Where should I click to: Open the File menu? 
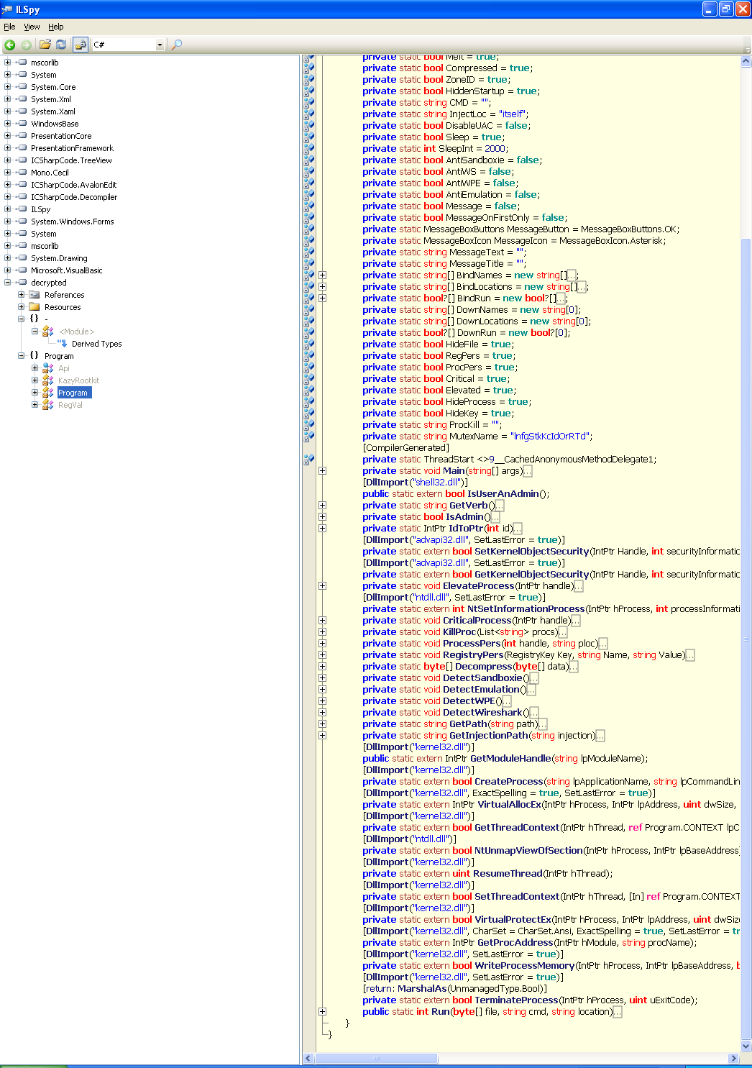[x=9, y=27]
